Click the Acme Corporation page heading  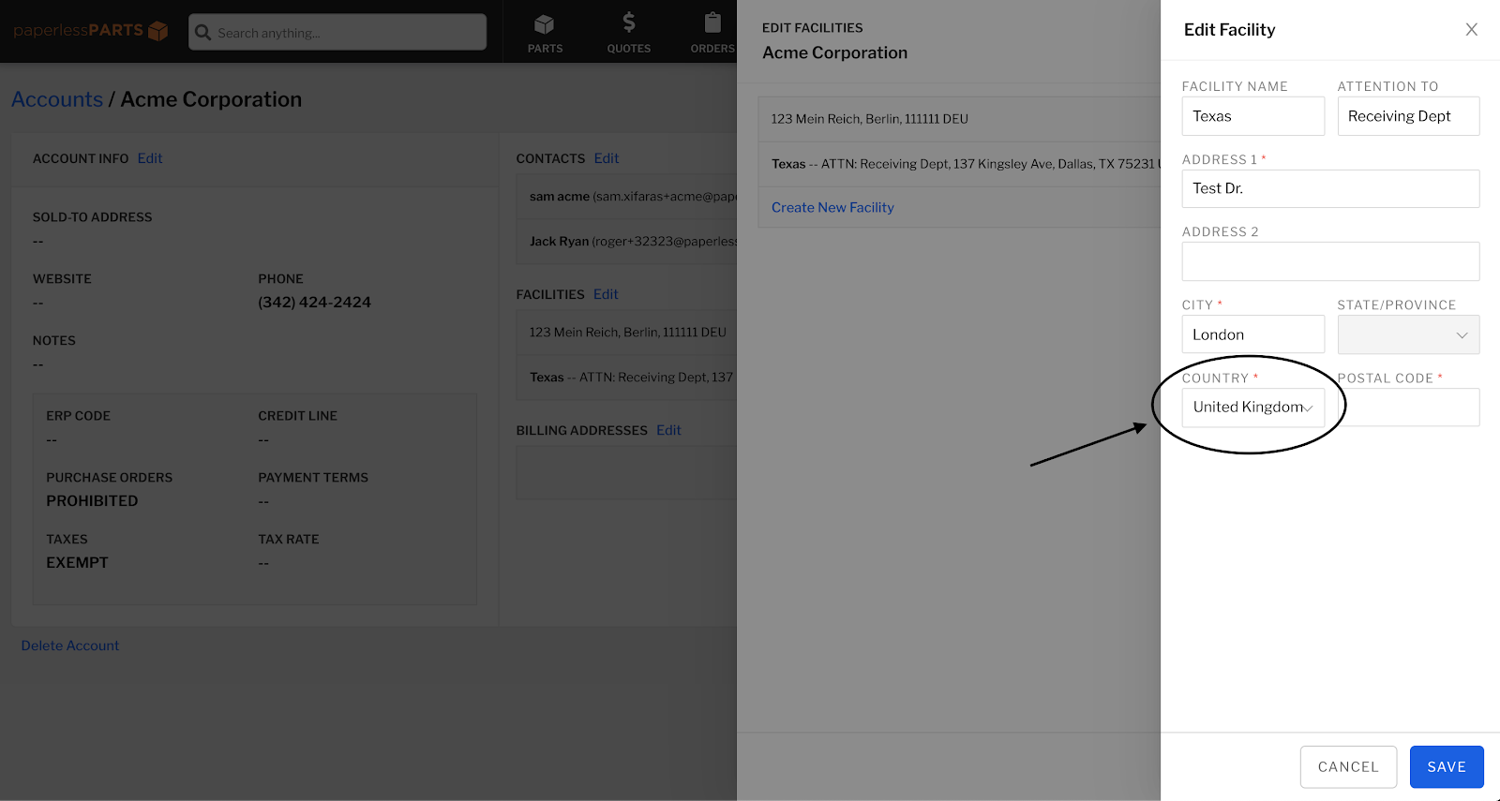[x=211, y=99]
